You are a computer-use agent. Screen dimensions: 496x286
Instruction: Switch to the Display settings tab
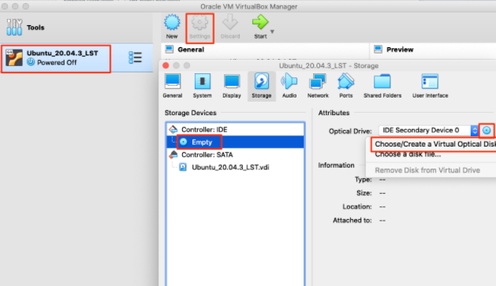point(232,86)
